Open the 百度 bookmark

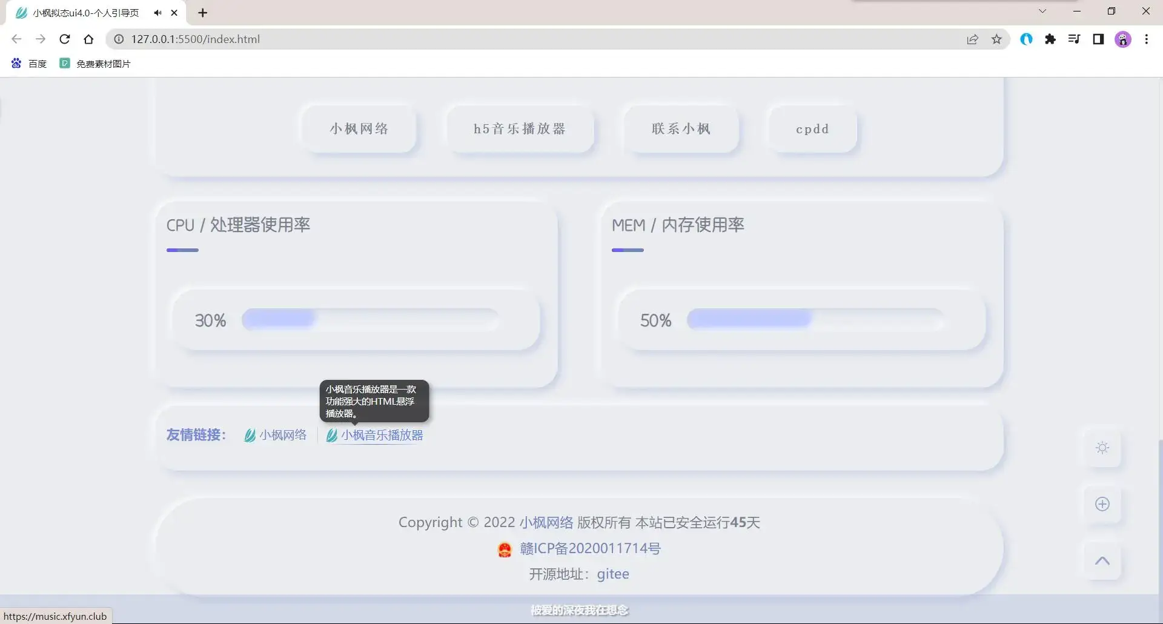pos(29,63)
